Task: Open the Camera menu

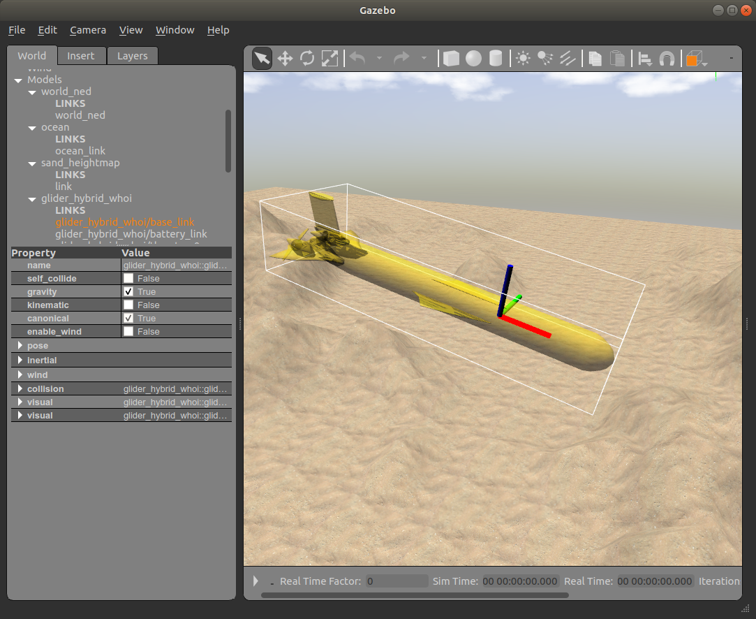Action: pyautogui.click(x=88, y=30)
